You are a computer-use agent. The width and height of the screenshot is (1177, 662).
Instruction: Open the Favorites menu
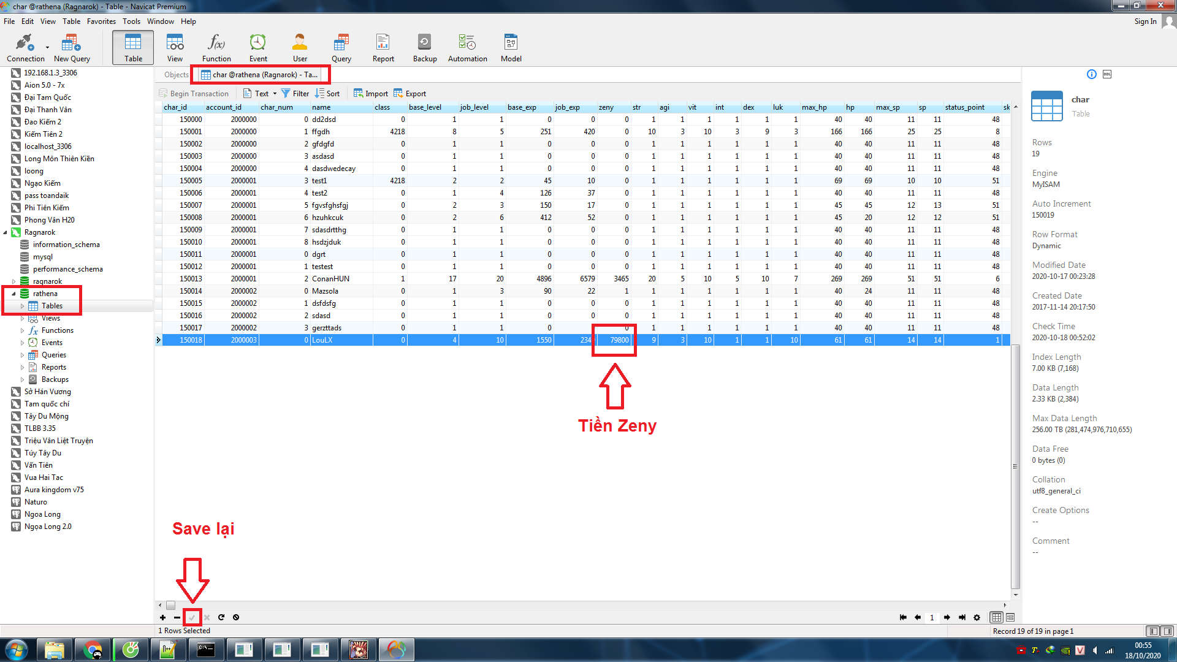pyautogui.click(x=101, y=21)
